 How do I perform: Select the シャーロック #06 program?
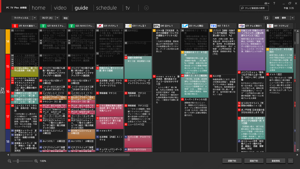[279, 60]
